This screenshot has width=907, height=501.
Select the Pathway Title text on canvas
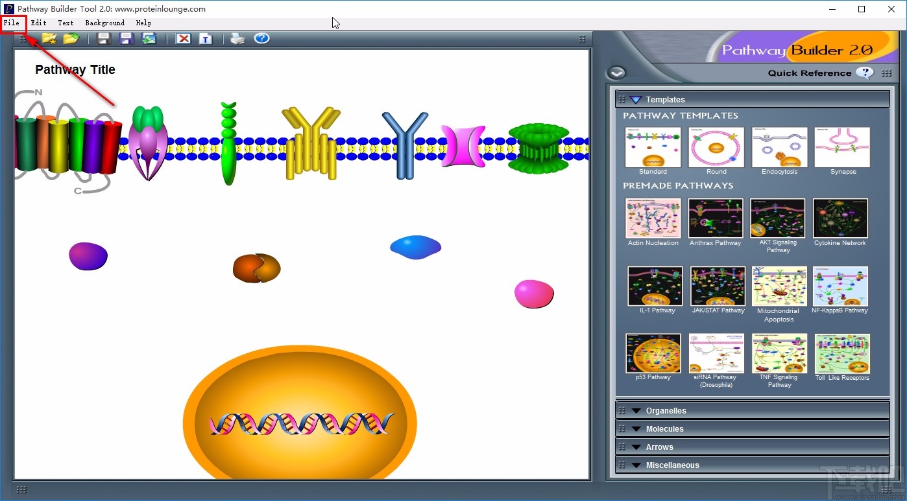click(75, 70)
